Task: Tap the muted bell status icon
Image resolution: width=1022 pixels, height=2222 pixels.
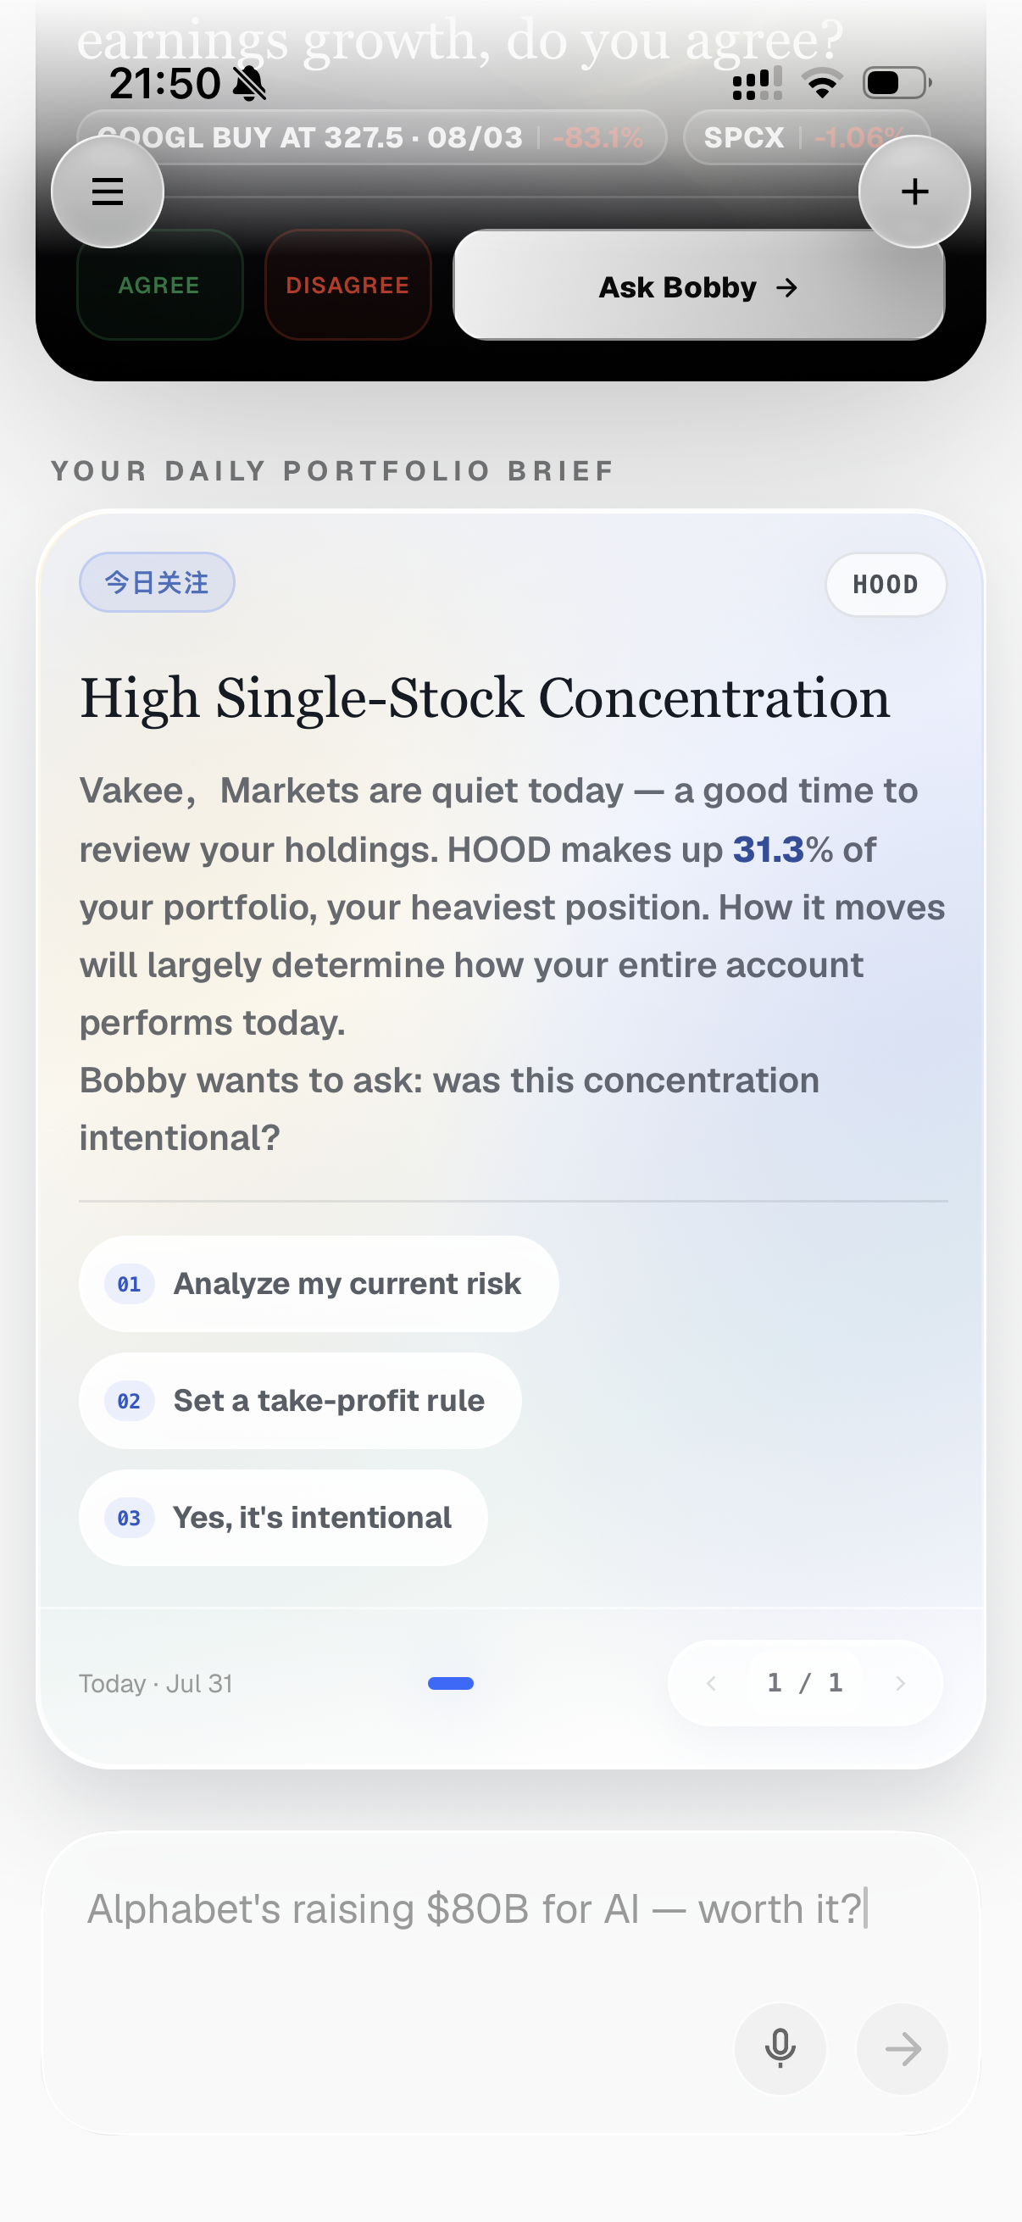Action: click(250, 84)
